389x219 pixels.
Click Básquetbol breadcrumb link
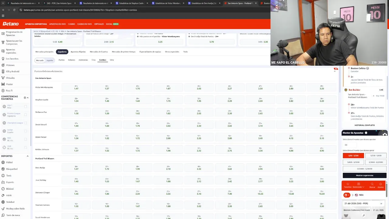(x=45, y=31)
